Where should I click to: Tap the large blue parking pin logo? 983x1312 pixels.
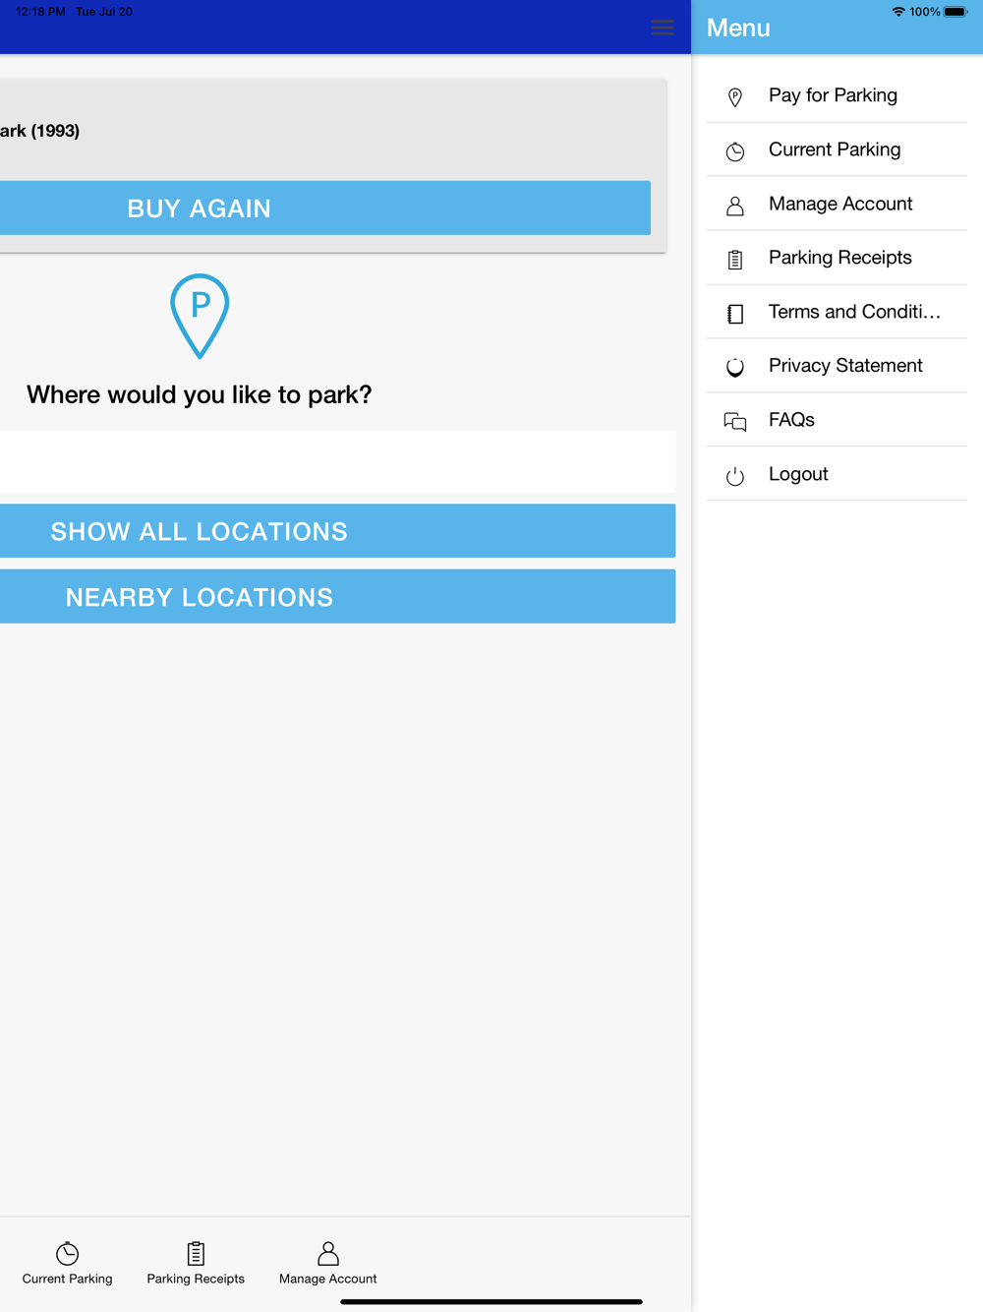[200, 316]
